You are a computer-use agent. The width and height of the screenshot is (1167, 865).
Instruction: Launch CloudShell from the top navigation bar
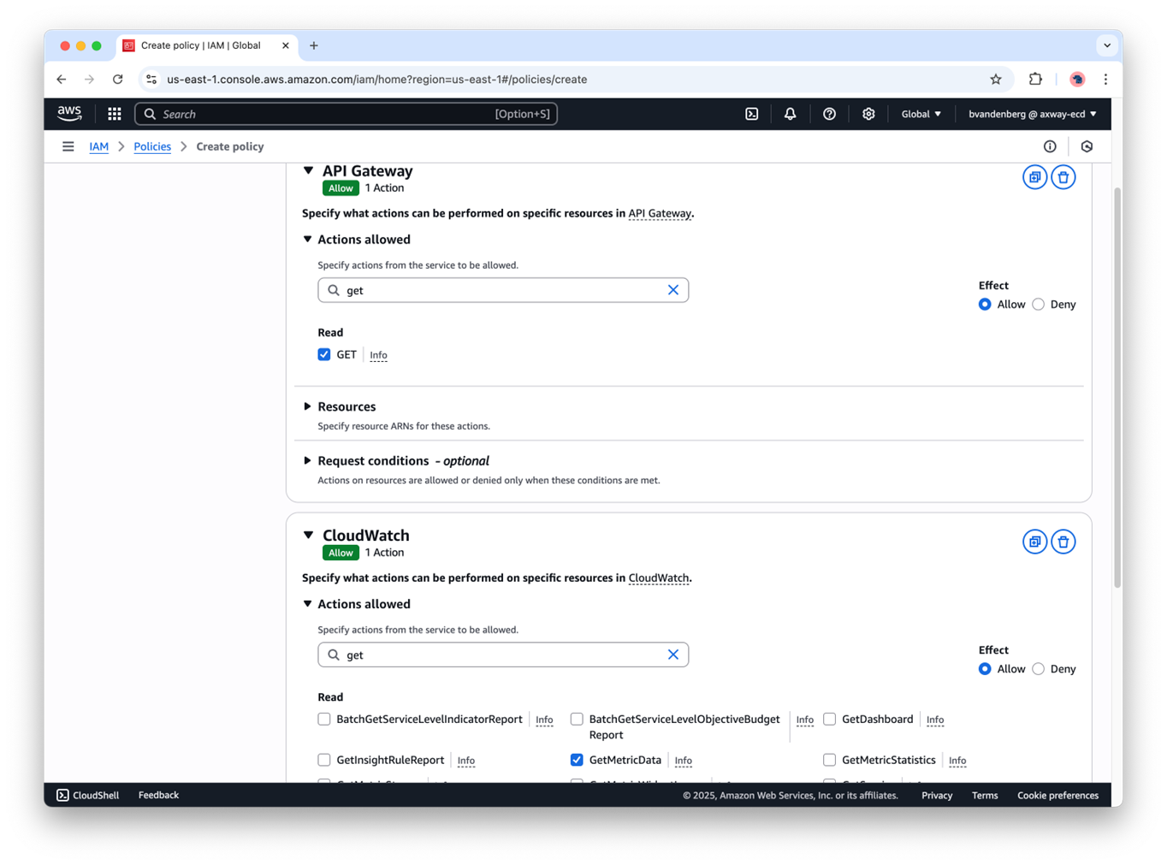pyautogui.click(x=751, y=114)
